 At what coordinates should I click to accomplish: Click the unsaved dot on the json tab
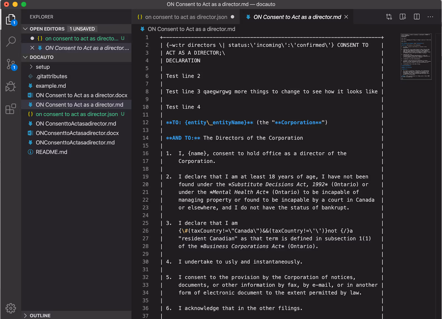tap(232, 17)
